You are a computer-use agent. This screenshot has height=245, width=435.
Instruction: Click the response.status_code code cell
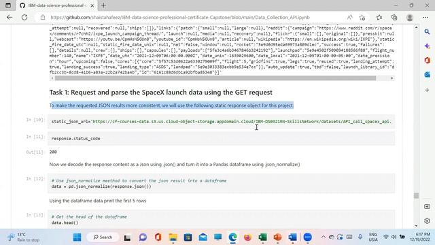pyautogui.click(x=221, y=139)
